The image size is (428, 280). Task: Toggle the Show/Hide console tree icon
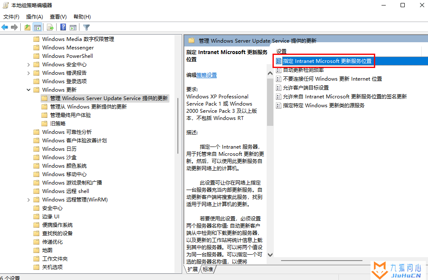38,27
